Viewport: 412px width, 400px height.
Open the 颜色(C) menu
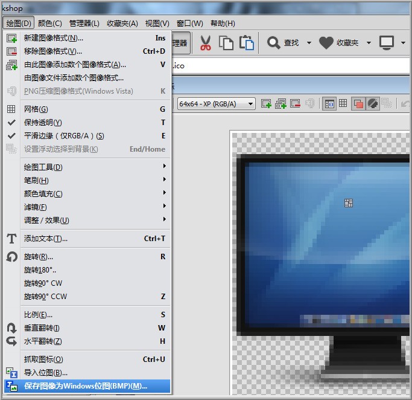(49, 23)
